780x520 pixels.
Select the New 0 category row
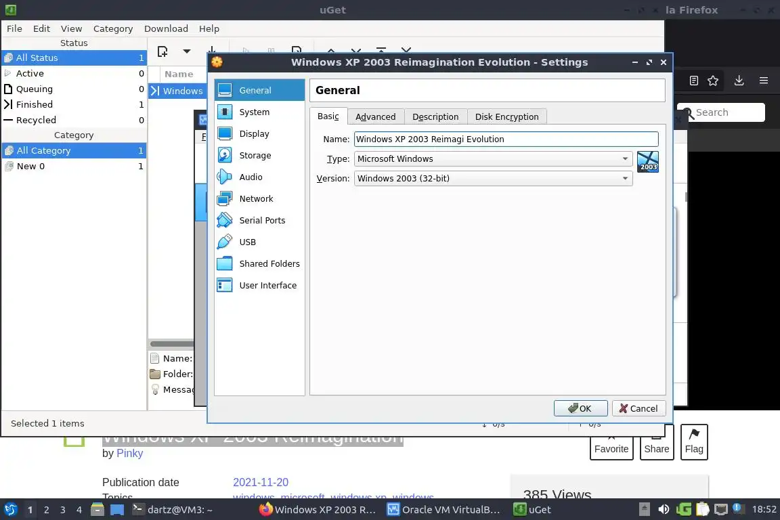[74, 166]
